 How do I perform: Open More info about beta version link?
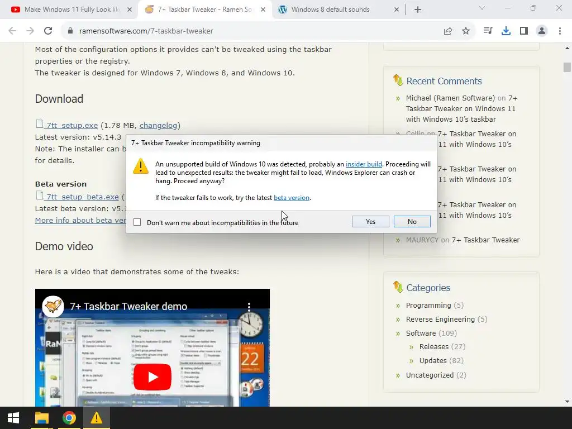click(80, 220)
